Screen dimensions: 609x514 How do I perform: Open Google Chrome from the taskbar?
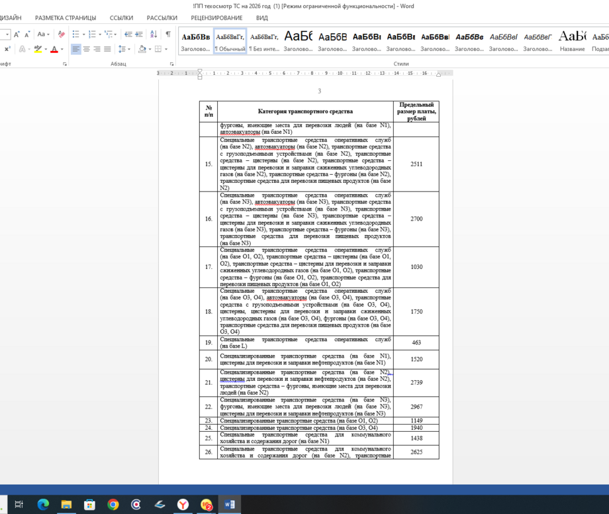tap(113, 505)
